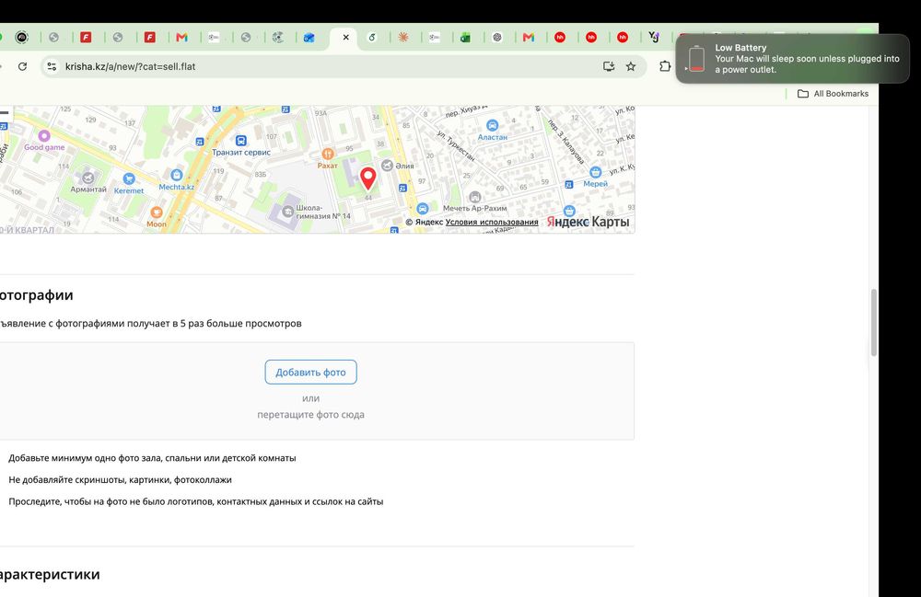Click the map zoom out minus button
Image resolution: width=921 pixels, height=597 pixels.
4,112
